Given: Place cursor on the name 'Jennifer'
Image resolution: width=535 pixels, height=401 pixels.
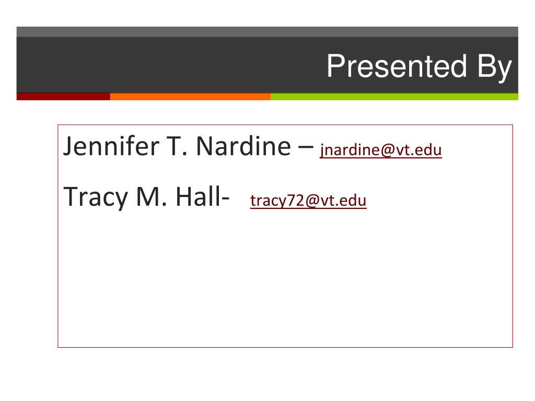Looking at the screenshot, I should click(111, 146).
